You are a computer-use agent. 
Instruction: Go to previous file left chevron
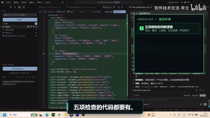point(91,12)
